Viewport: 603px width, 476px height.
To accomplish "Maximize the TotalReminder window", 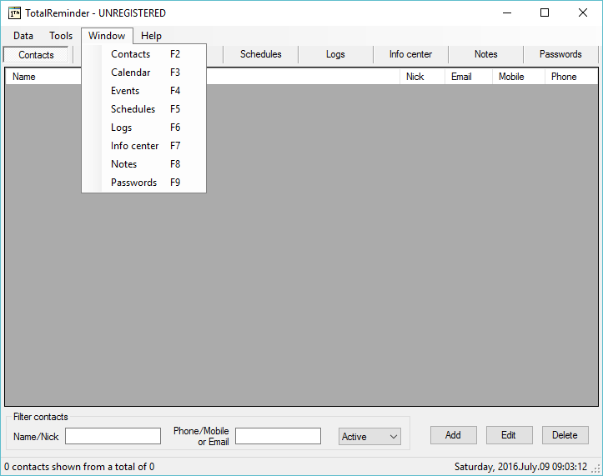I will point(545,13).
